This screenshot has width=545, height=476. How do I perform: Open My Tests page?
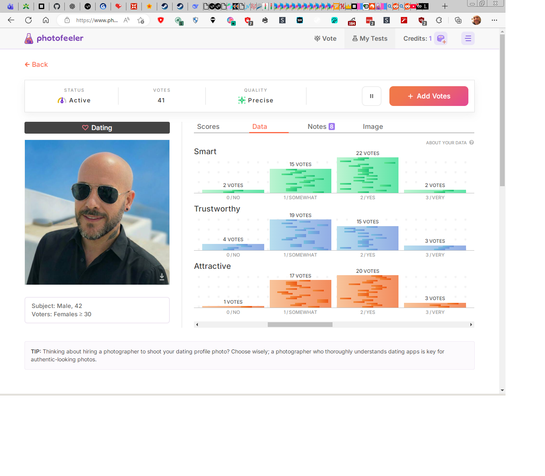tap(370, 38)
